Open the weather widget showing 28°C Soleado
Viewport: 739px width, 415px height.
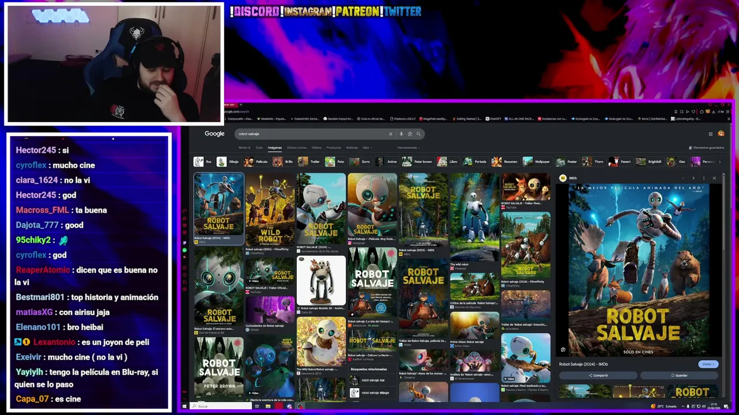[663, 406]
